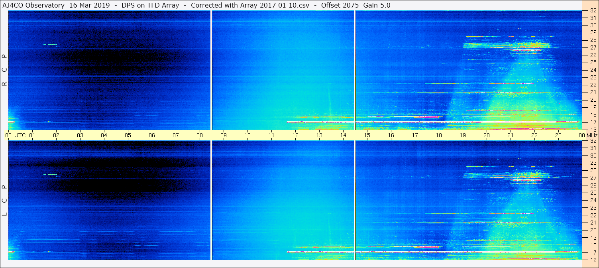Click the 24 MHz tick on RCP frequency axis
599x268 pixels.
(593, 70)
